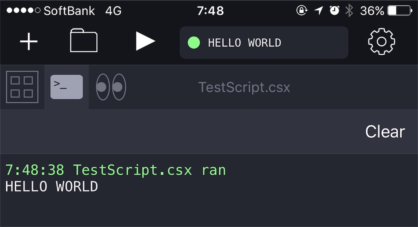This screenshot has height=227, width=418.
Task: Open settings via the gear icon
Action: pyautogui.click(x=382, y=42)
